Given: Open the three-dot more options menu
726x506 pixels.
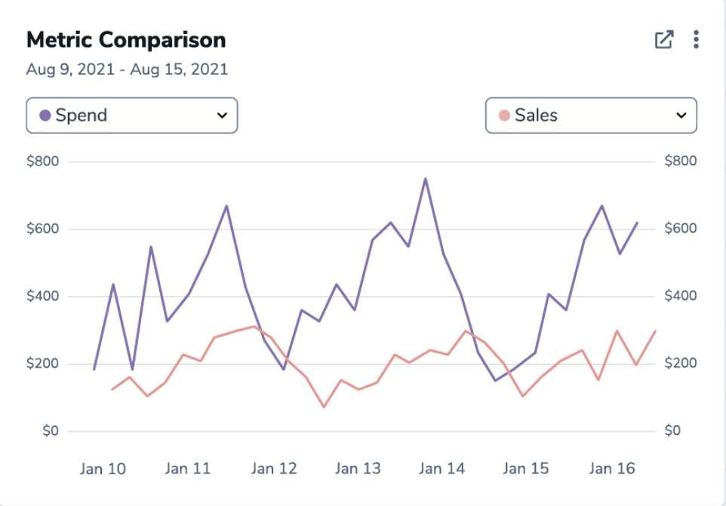Looking at the screenshot, I should tap(696, 39).
